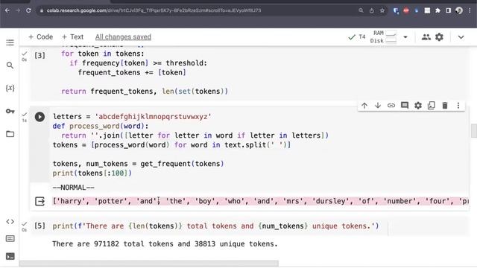Open the find and replace search panel
Viewport: 477px width, 268px height.
tap(10, 66)
